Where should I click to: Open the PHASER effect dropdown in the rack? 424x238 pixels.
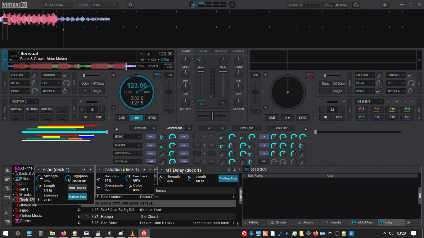pyautogui.click(x=127, y=145)
